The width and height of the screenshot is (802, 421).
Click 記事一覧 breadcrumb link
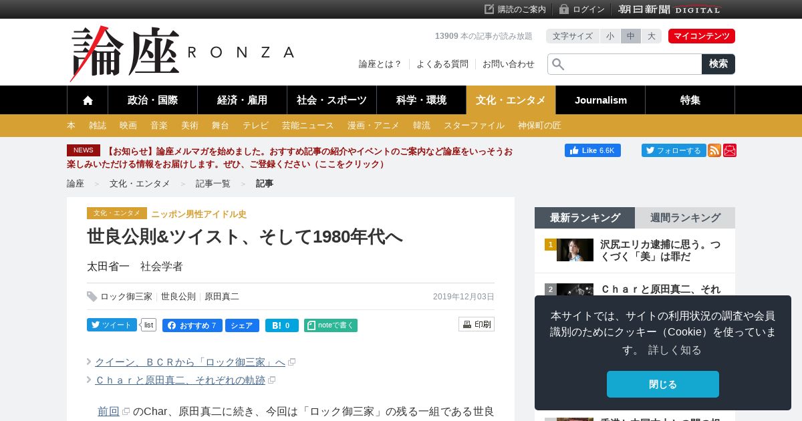click(213, 184)
